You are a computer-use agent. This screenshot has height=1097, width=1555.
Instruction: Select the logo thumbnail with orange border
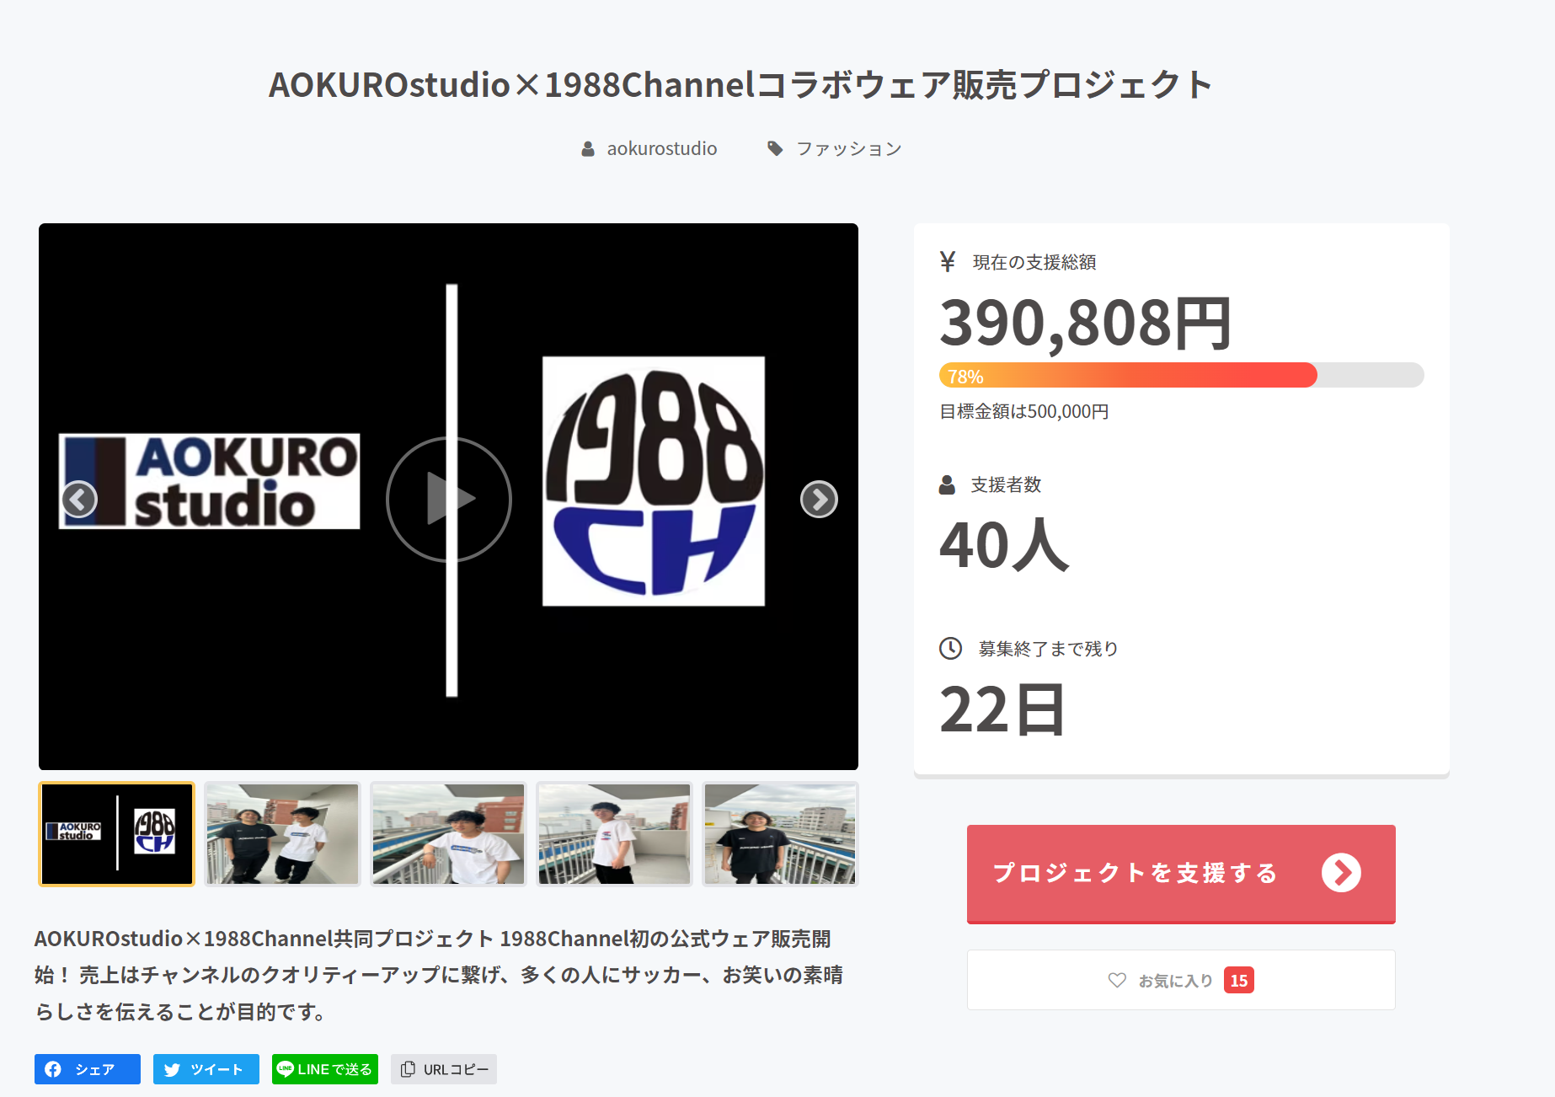pyautogui.click(x=116, y=834)
